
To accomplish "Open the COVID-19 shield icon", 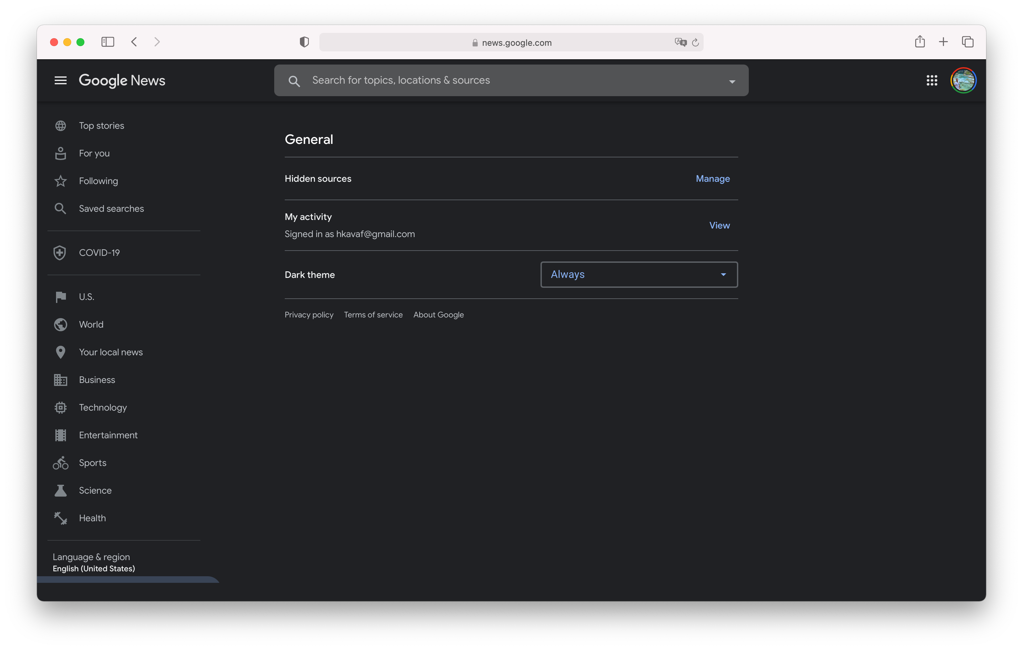I will [x=60, y=252].
